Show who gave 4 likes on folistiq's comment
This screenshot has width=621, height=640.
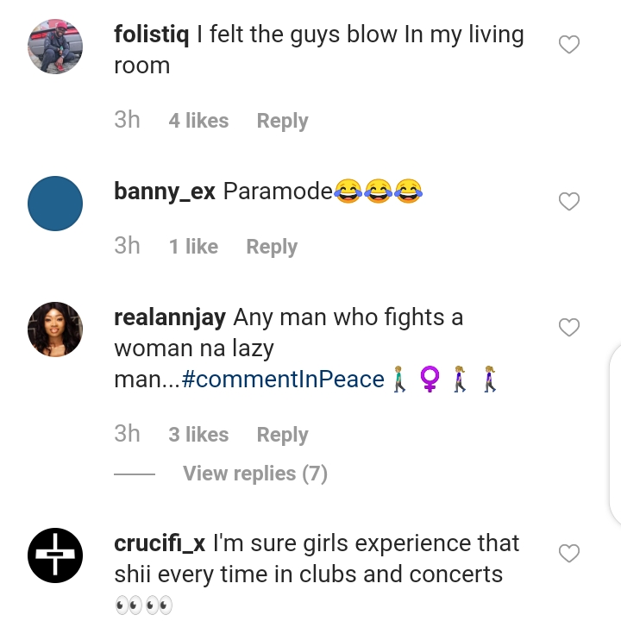(198, 121)
